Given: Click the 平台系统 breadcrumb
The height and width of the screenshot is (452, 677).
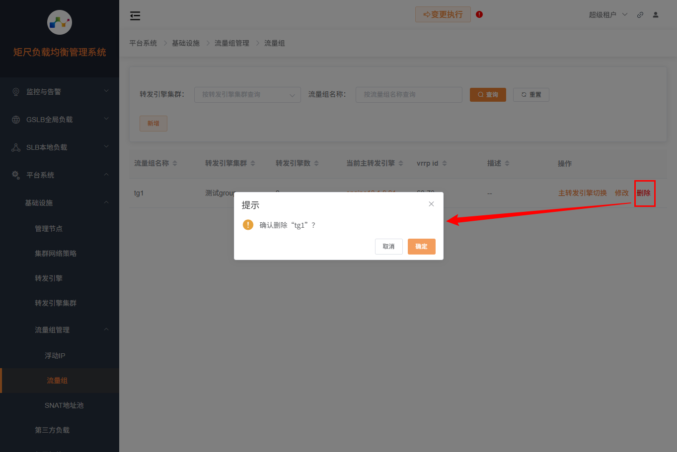Looking at the screenshot, I should click(143, 43).
